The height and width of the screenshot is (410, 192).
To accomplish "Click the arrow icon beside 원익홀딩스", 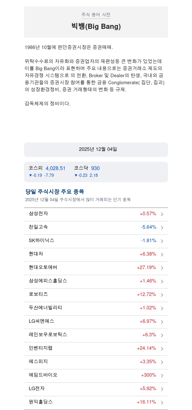I will (162, 403).
